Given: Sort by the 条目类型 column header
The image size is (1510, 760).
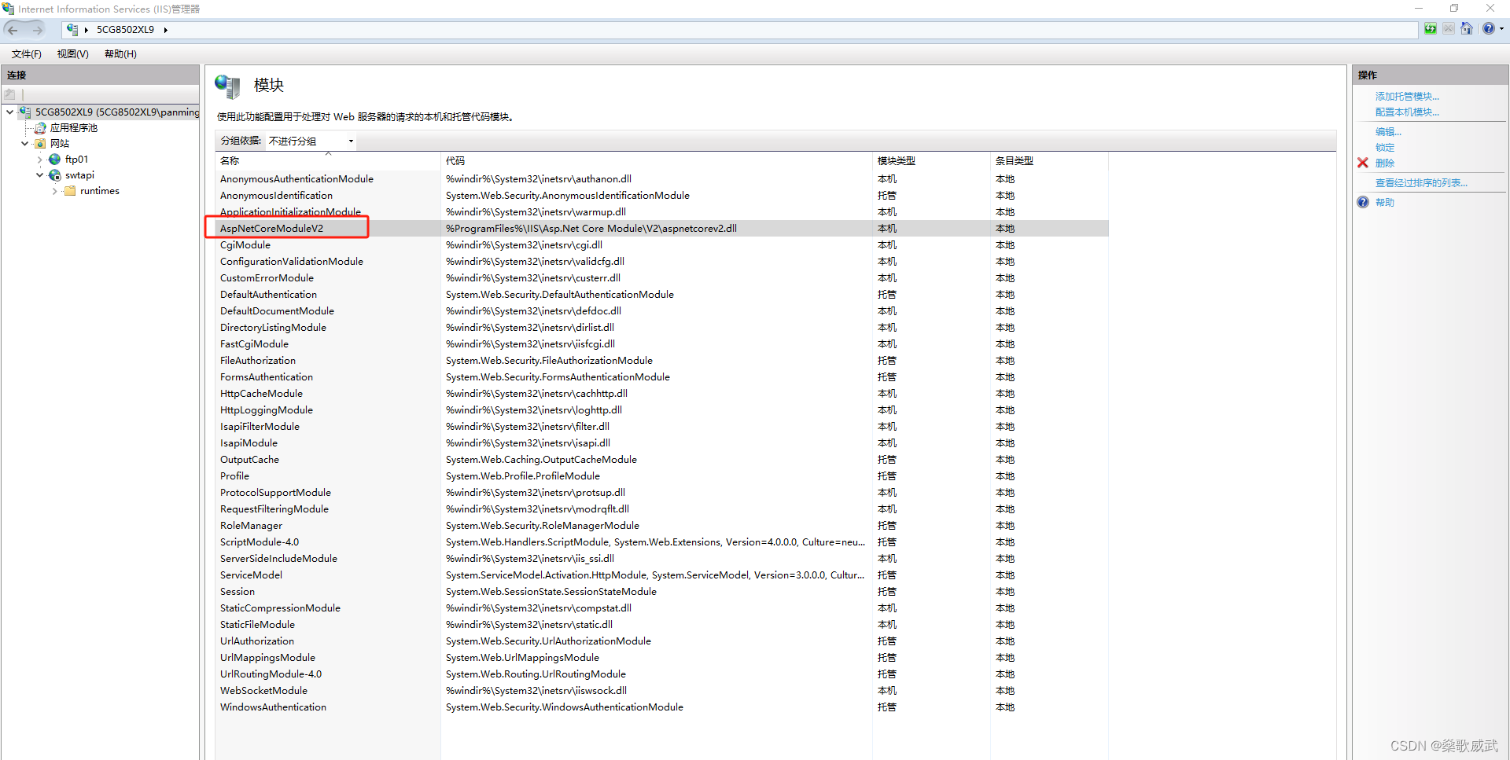Looking at the screenshot, I should 1049,161.
